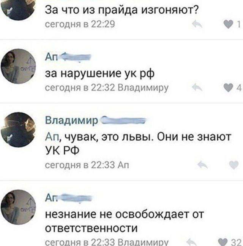Open the commenter avatar beside 'за нарушение ук рф'
The height and width of the screenshot is (246, 243).
click(18, 66)
